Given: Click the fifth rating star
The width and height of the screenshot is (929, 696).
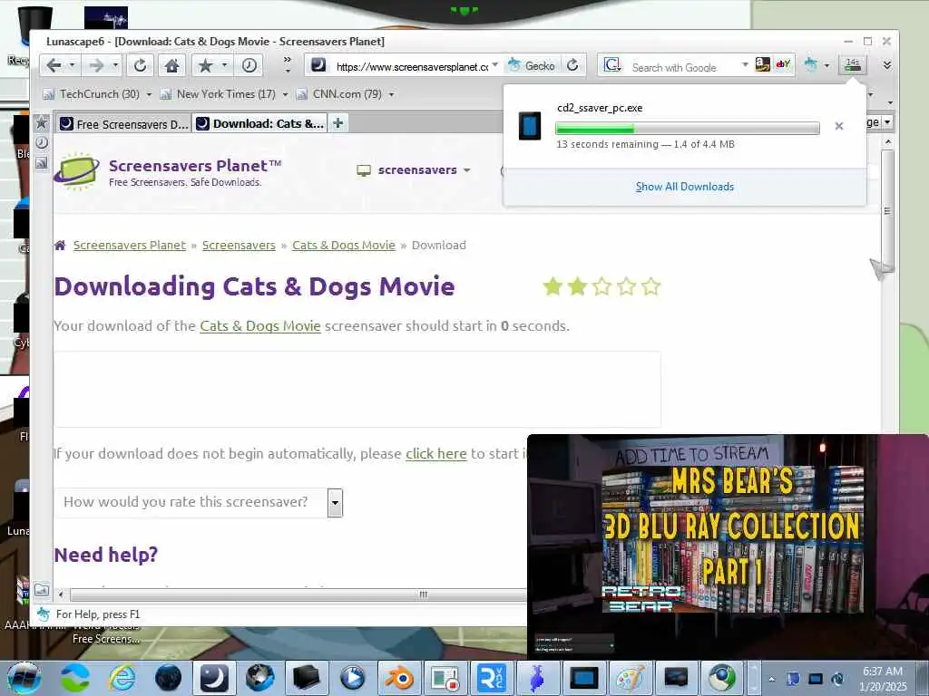Looking at the screenshot, I should coord(650,286).
